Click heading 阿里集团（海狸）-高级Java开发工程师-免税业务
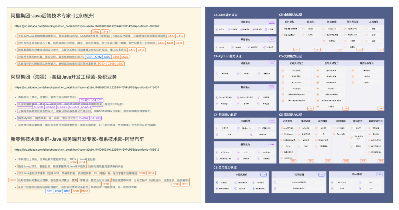 (64, 77)
